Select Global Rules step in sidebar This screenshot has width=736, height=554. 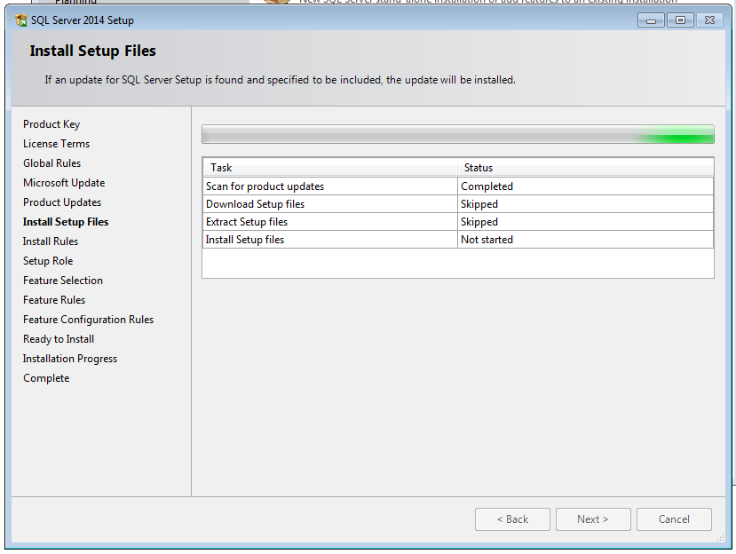click(x=52, y=162)
